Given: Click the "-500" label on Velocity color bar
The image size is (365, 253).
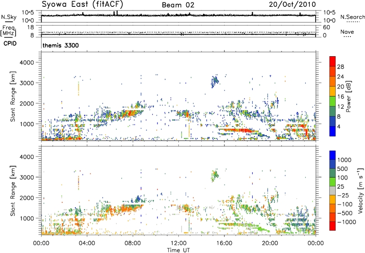Looking at the screenshot, I should (344, 213).
